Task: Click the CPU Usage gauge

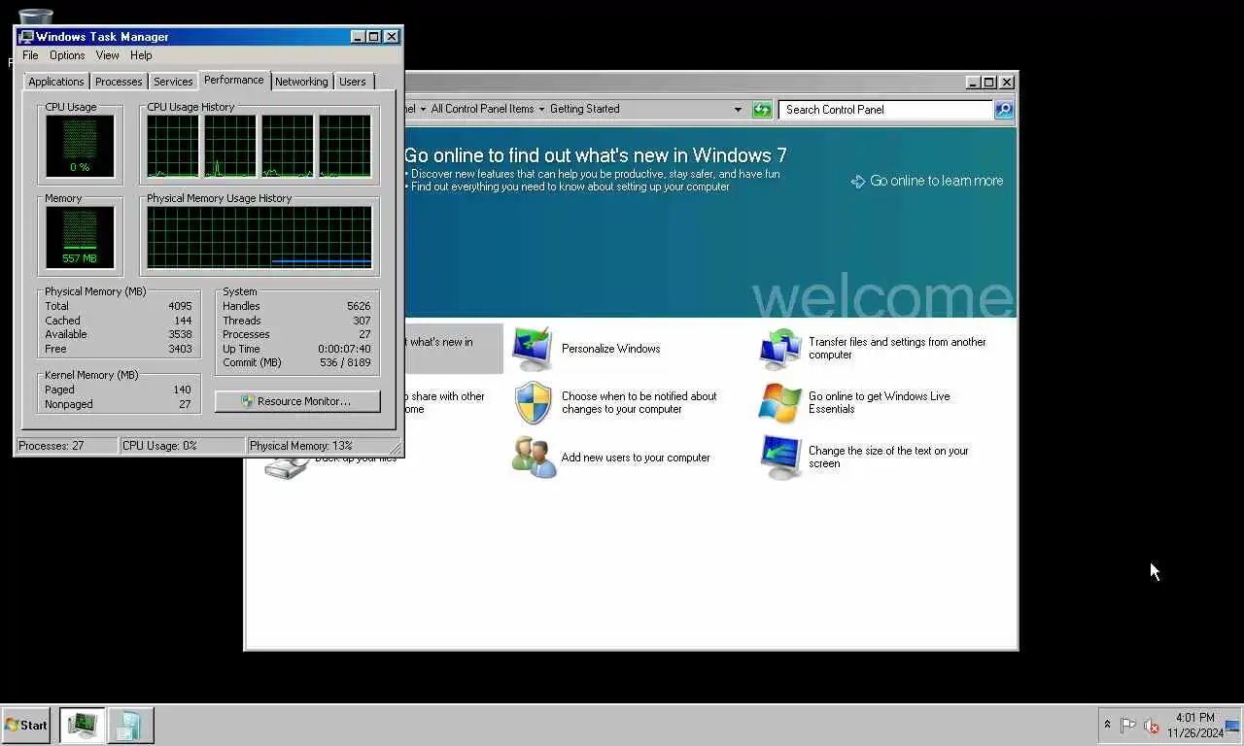Action: pos(80,146)
